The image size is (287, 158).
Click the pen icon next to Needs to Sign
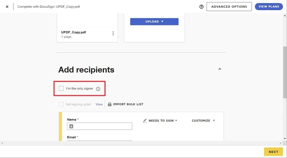tap(145, 121)
